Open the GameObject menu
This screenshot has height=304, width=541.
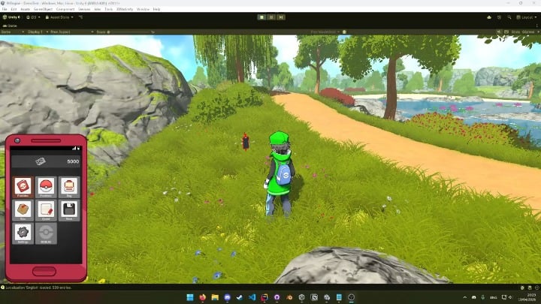43,9
